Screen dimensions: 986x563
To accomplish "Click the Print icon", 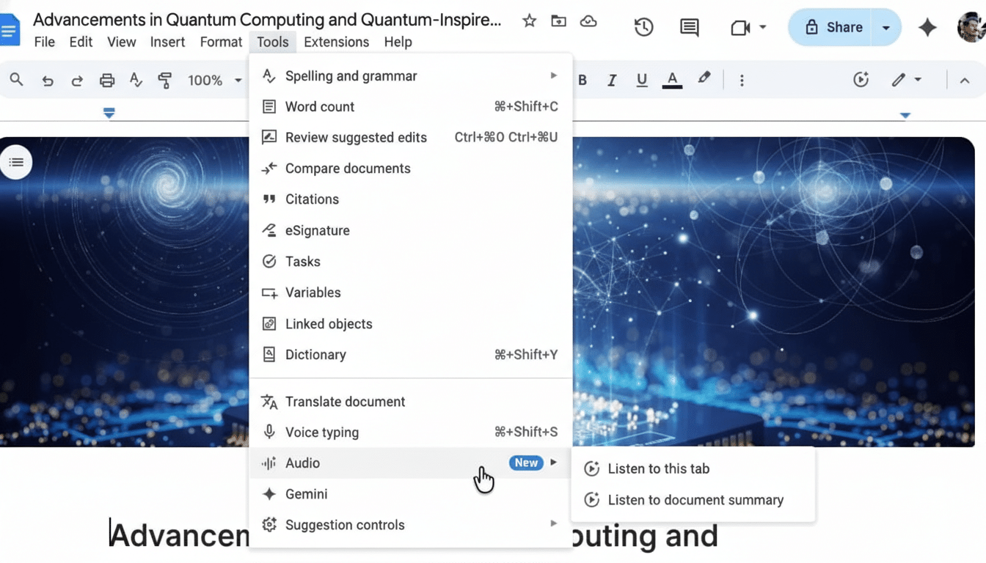I will [106, 80].
